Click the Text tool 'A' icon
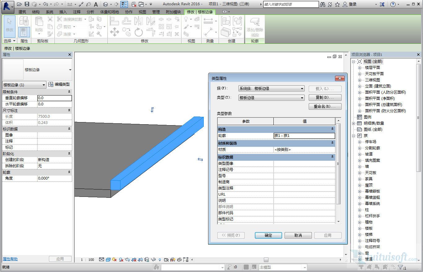 coord(96,4)
